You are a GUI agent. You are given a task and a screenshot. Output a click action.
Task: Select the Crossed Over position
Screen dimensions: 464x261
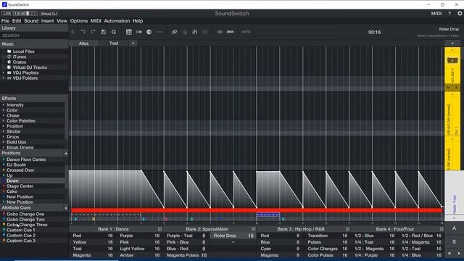(x=20, y=170)
